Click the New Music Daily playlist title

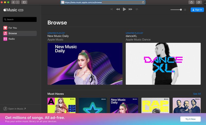[58, 36]
